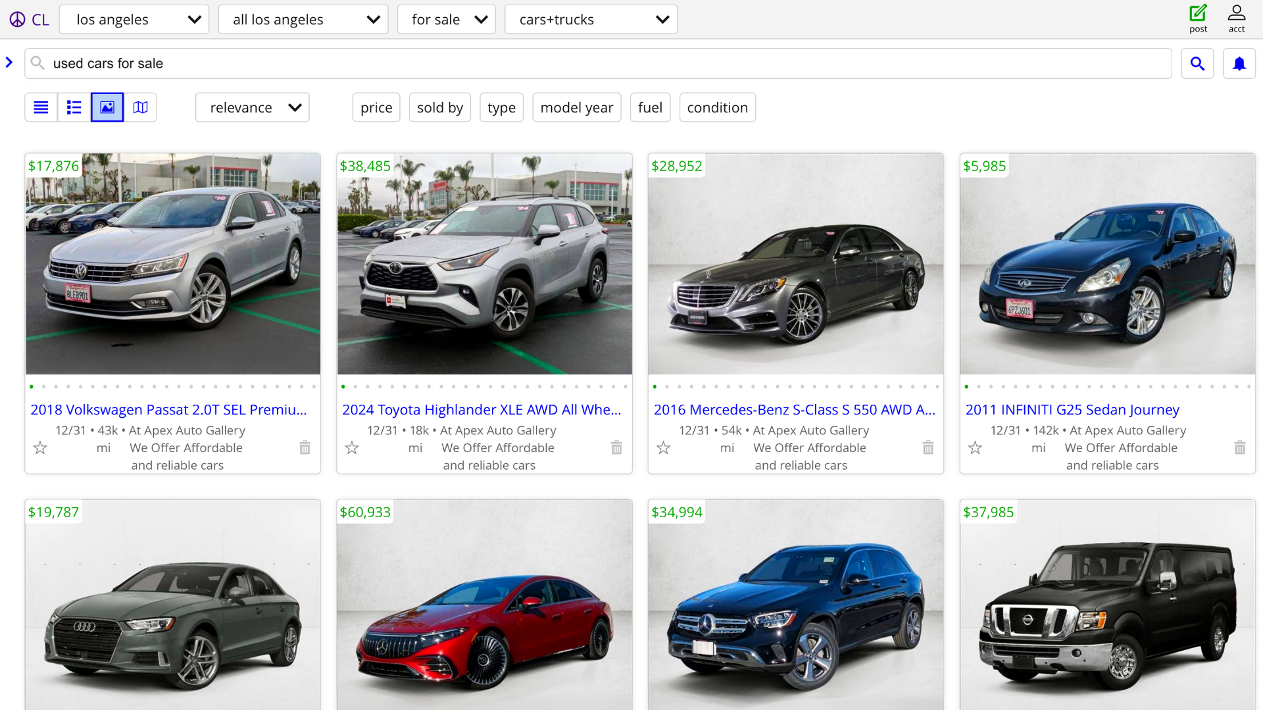
Task: Star the Toyota Highlander listing
Action: [352, 448]
